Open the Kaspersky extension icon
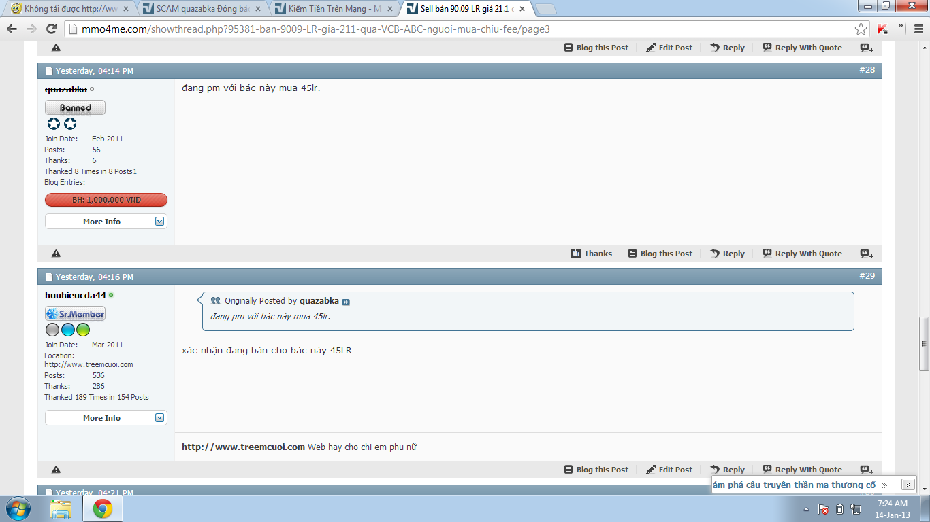The width and height of the screenshot is (930, 522). coord(882,29)
